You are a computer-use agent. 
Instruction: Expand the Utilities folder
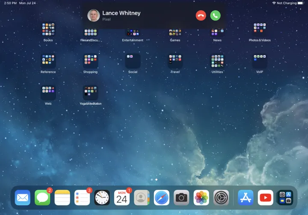pos(217,61)
